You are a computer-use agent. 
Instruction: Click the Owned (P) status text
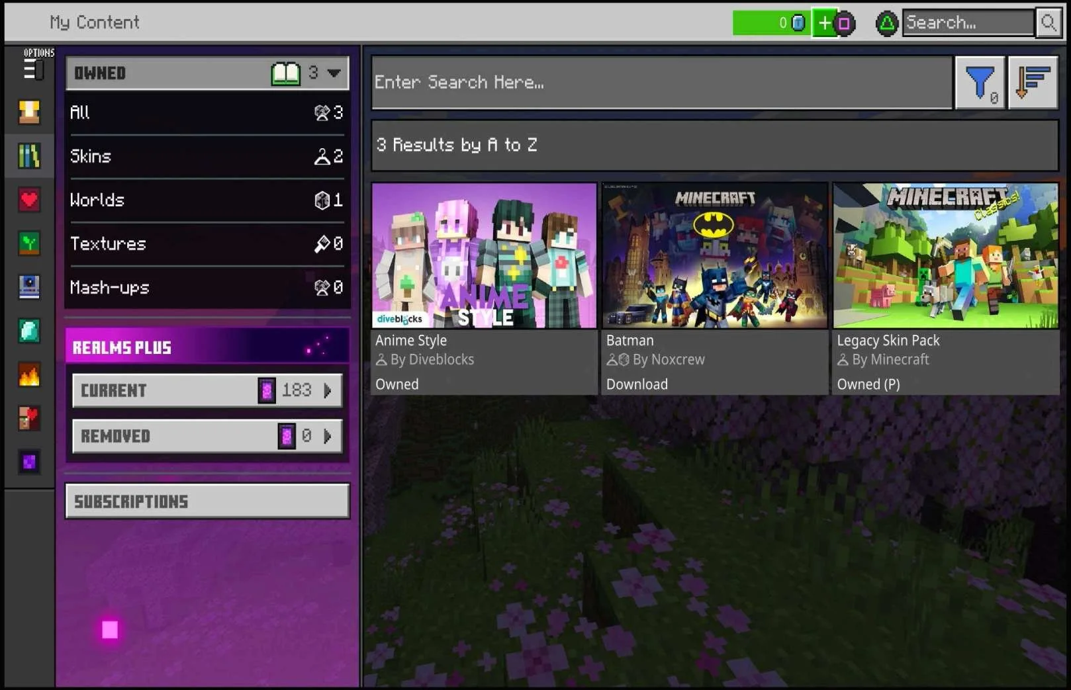pos(868,384)
